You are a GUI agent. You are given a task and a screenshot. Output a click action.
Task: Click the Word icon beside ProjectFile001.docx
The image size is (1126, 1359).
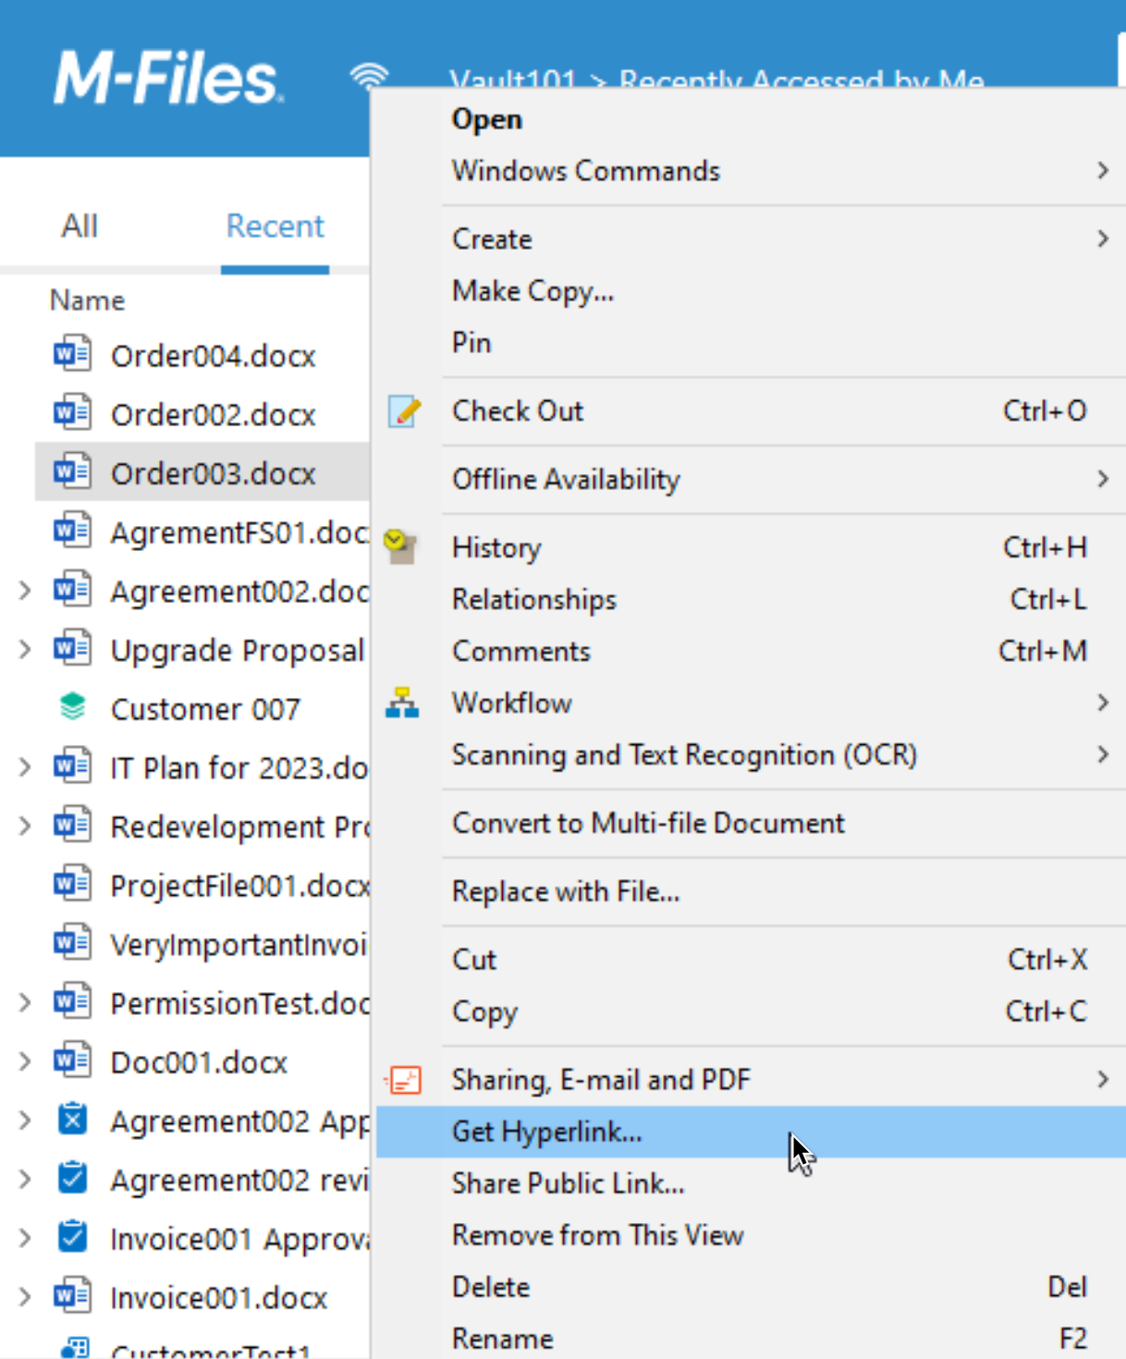click(72, 885)
